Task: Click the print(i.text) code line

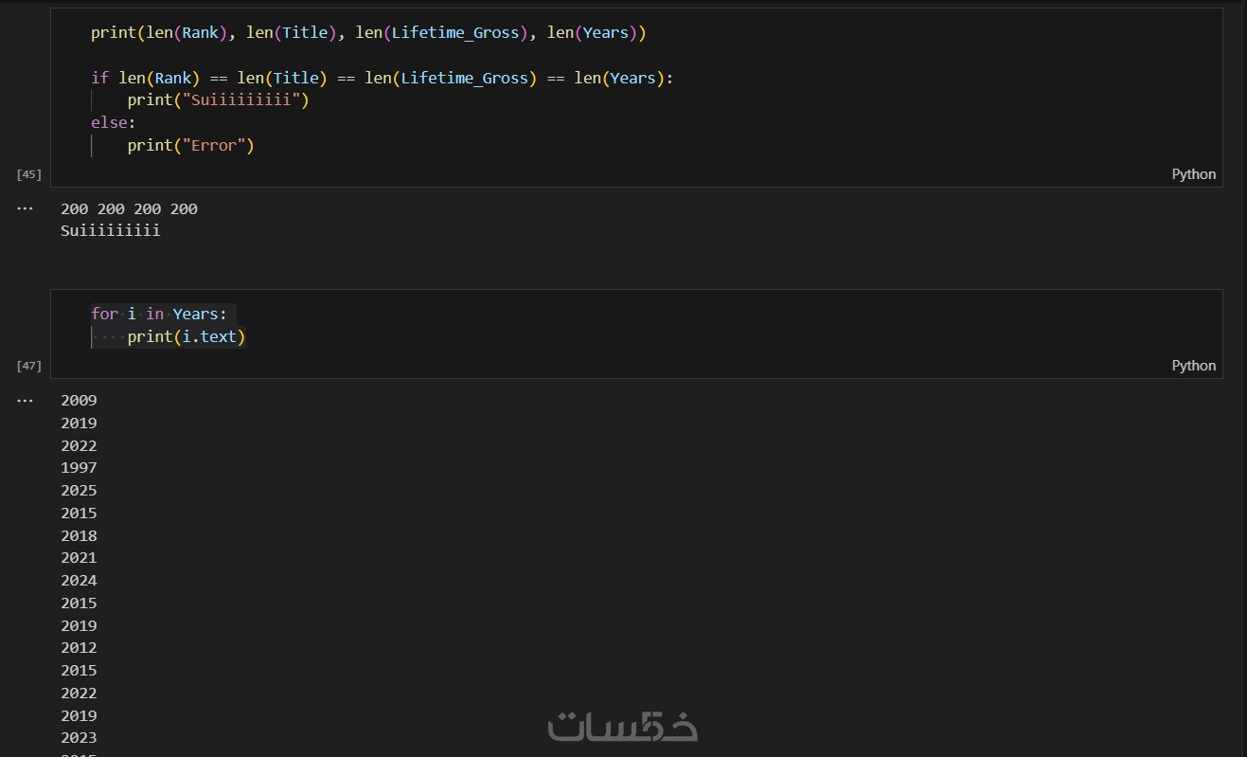Action: pyautogui.click(x=187, y=336)
